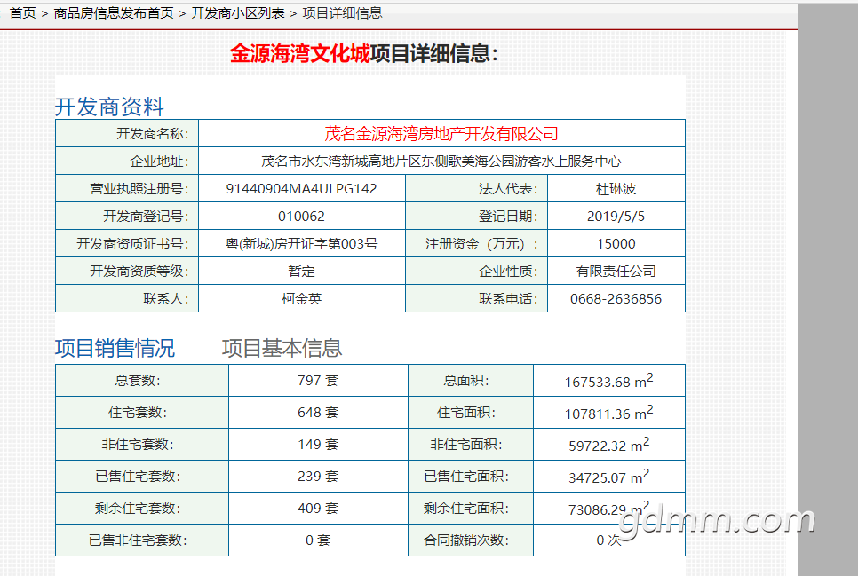Screen dimensions: 858x576
Task: Click the 已售住宅套数 label cell
Action: 142,477
